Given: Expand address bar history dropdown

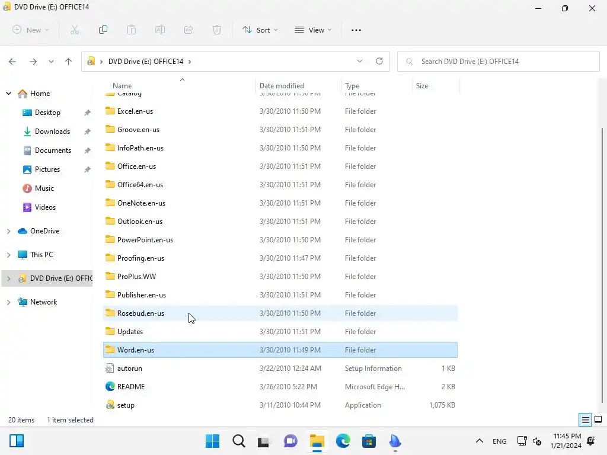Looking at the screenshot, I should (x=360, y=61).
